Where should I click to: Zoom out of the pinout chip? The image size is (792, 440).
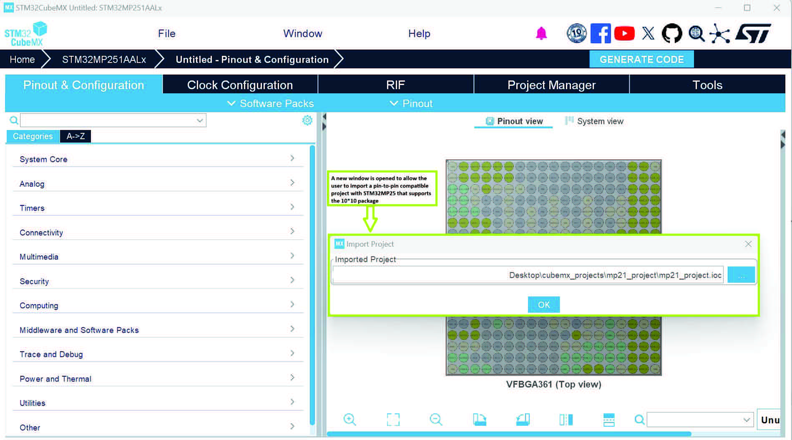(436, 420)
